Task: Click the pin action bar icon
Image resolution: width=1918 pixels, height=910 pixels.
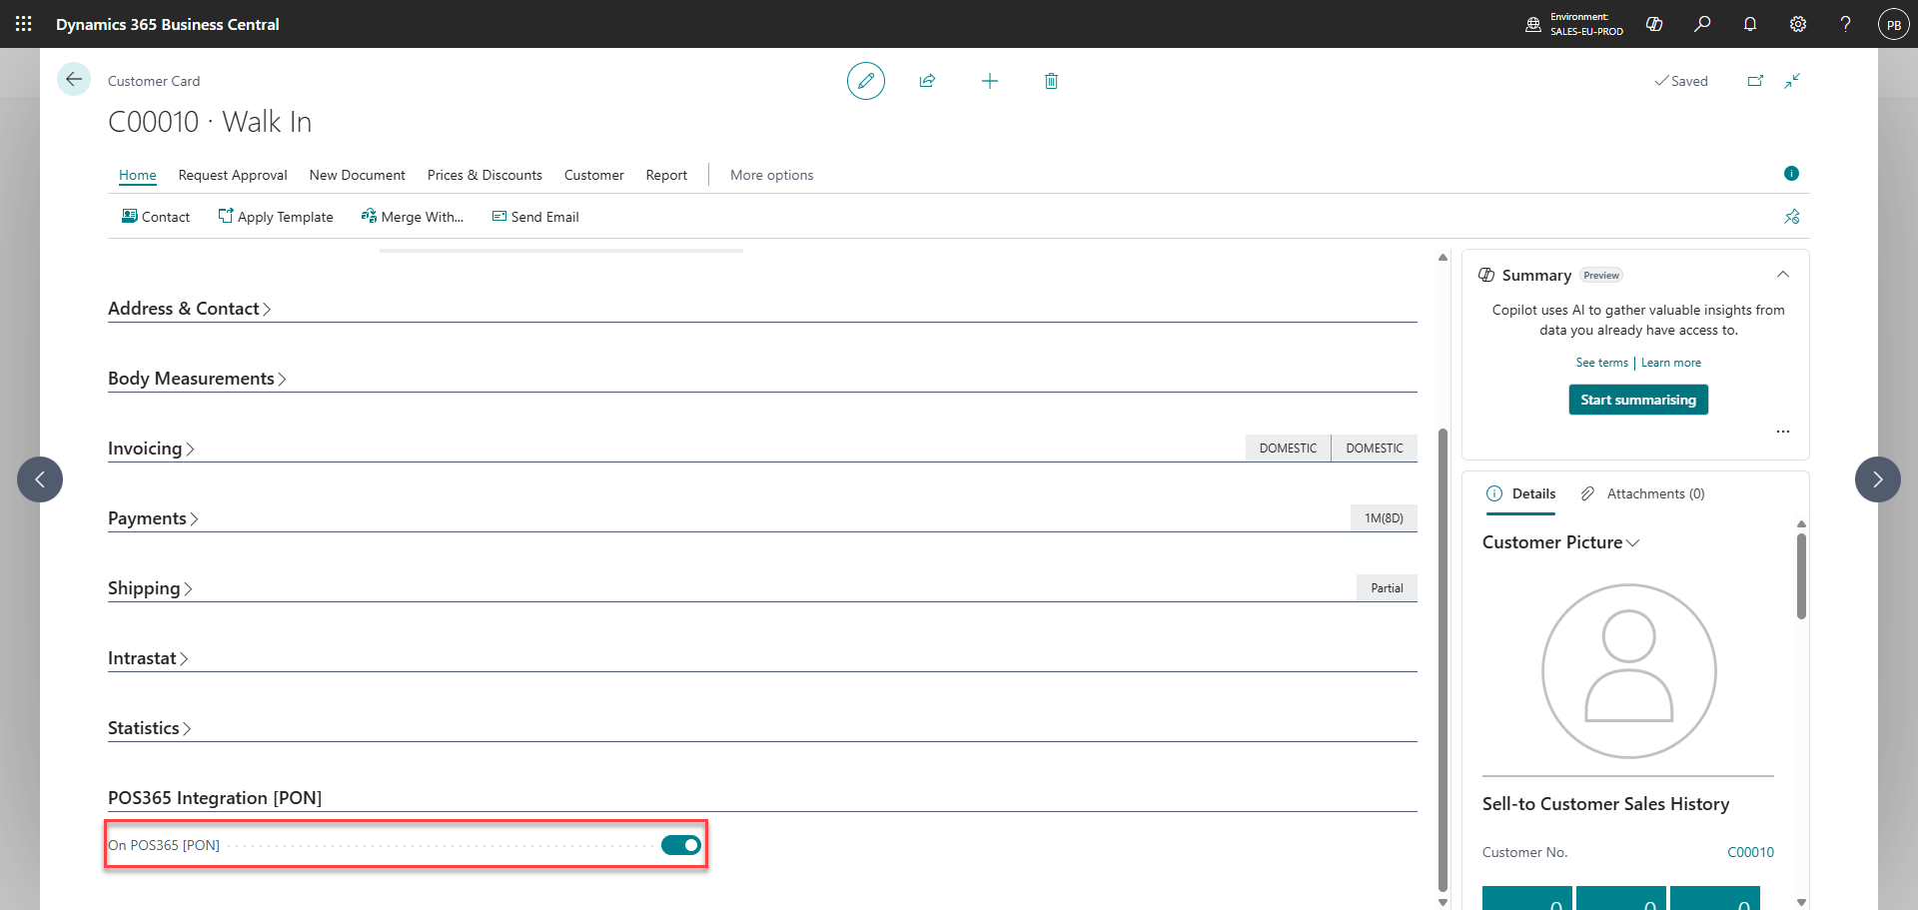Action: coord(1792,217)
